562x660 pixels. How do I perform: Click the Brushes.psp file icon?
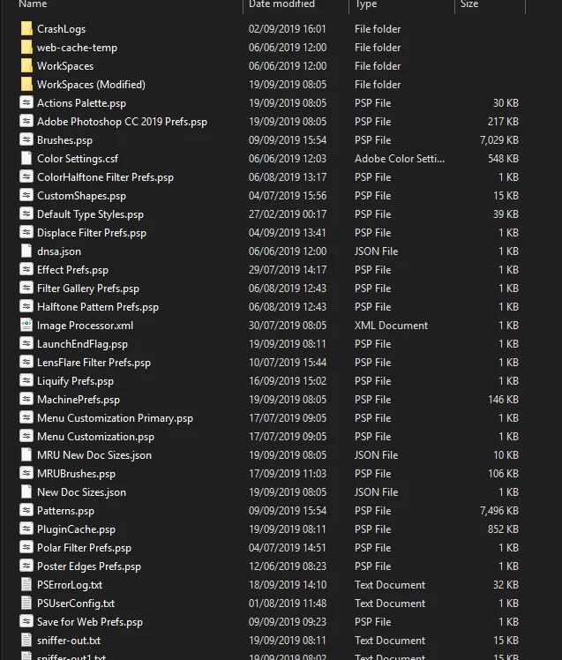(x=26, y=139)
